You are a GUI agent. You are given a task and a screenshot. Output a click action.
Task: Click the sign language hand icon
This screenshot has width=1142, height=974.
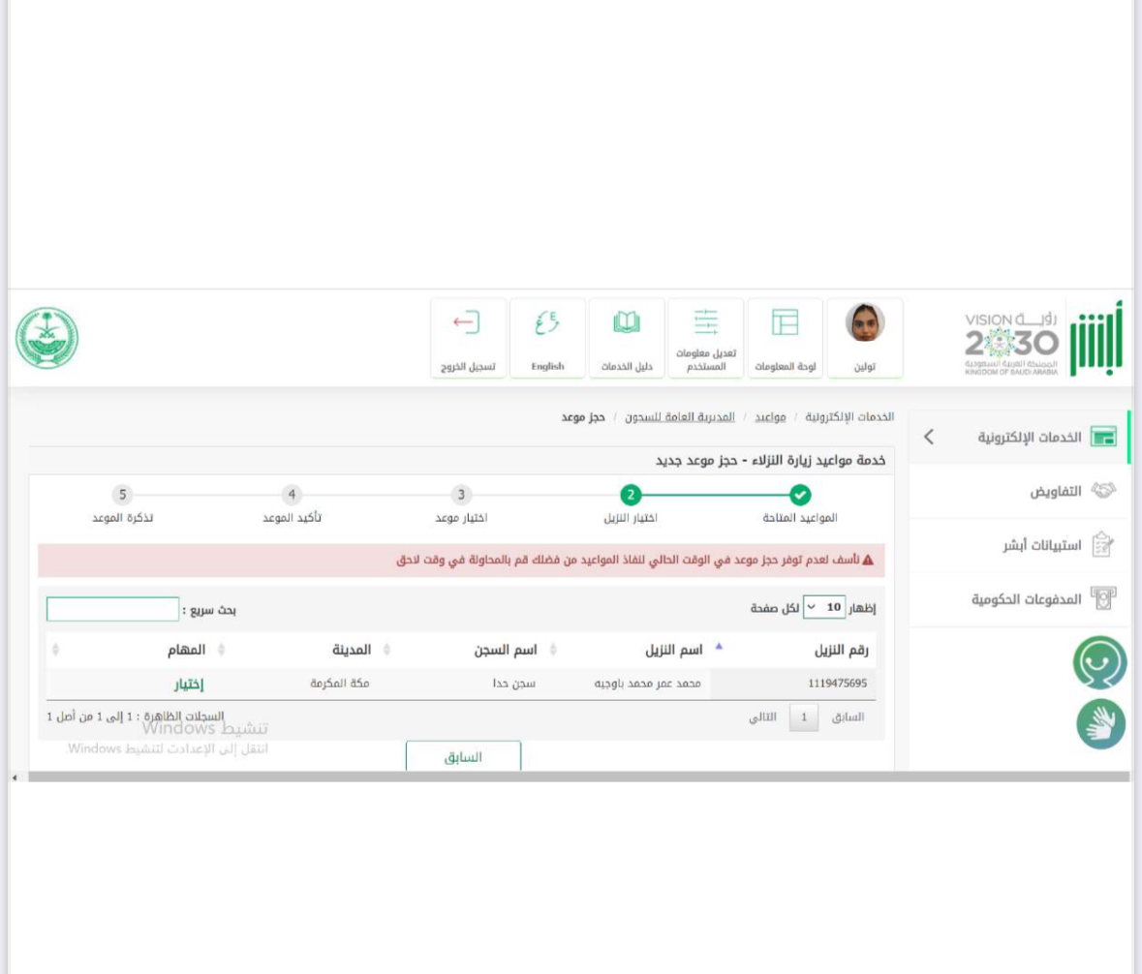pyautogui.click(x=1101, y=724)
